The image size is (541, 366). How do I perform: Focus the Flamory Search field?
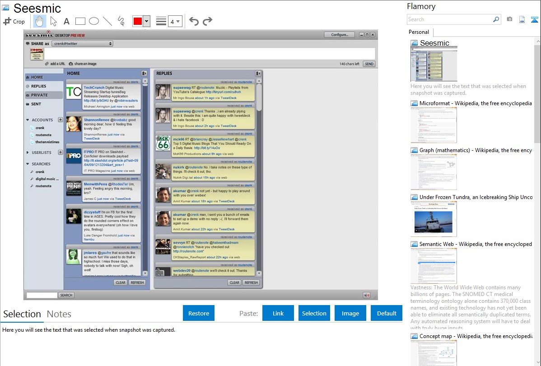(x=450, y=19)
